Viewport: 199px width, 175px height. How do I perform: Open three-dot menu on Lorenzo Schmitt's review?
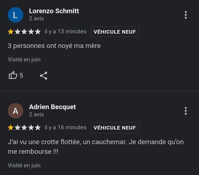tap(186, 15)
